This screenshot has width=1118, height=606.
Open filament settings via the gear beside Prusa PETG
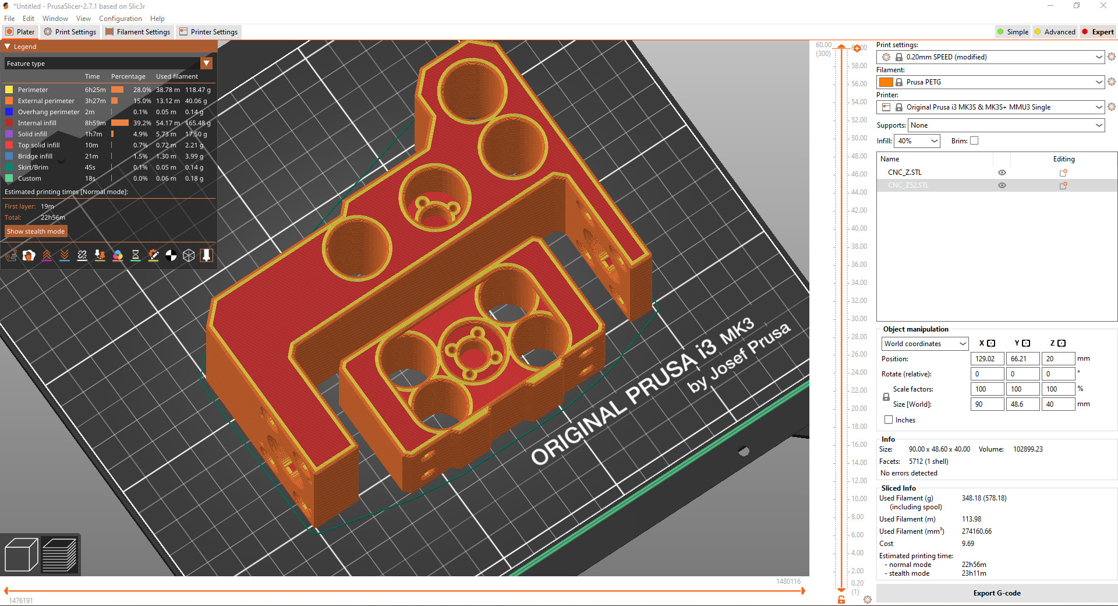[1112, 82]
